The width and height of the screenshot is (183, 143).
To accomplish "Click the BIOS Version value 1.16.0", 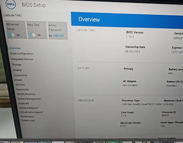I will [130, 37].
